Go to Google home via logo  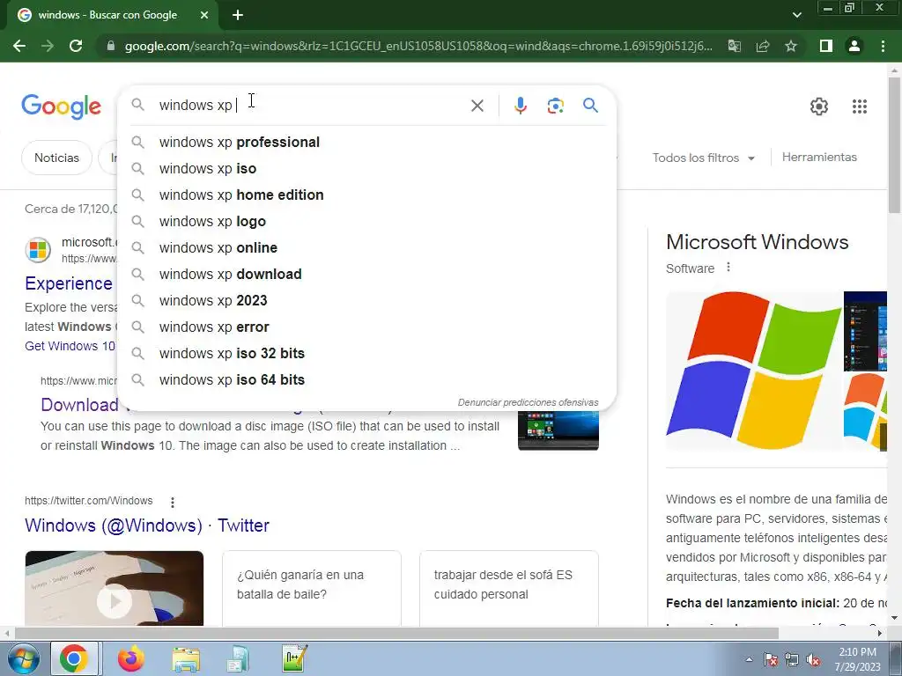(61, 107)
